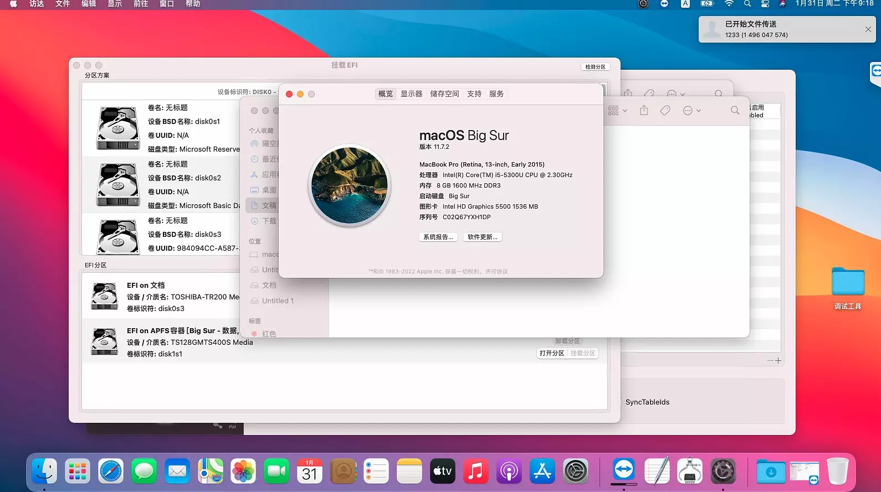Open the Apple TV app in Dock
Image resolution: width=881 pixels, height=492 pixels.
coord(443,472)
